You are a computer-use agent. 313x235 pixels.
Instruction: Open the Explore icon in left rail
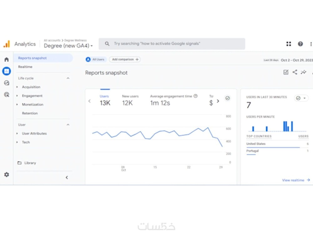[7, 83]
